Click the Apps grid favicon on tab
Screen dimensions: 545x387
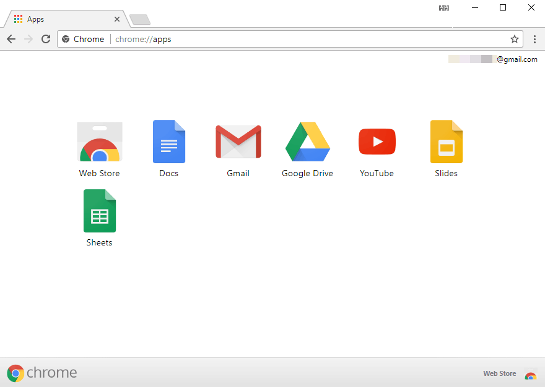coord(18,19)
